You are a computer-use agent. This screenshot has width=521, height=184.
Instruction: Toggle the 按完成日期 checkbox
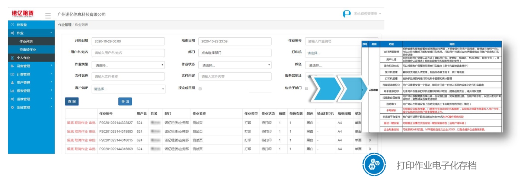[200, 89]
